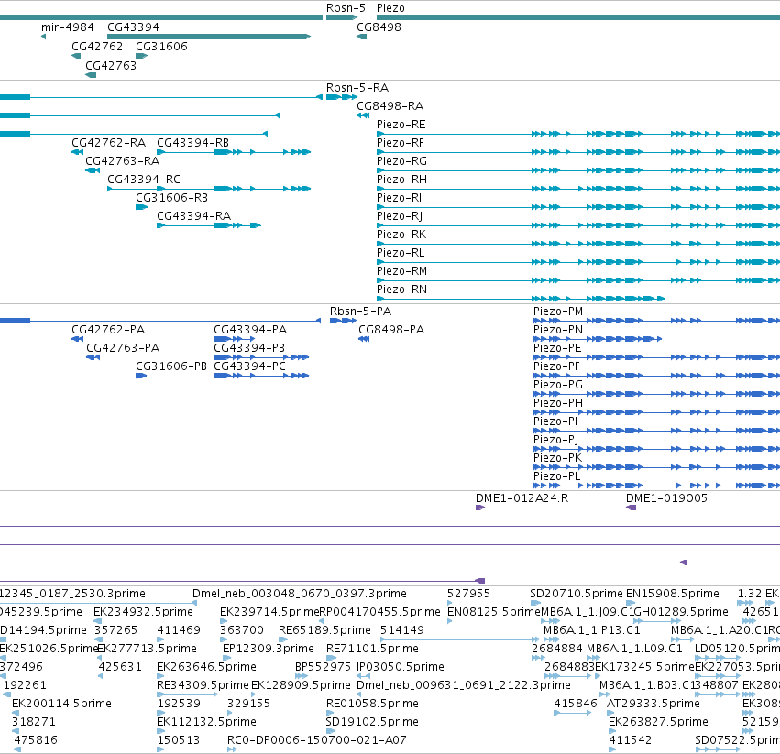Click transcript Piezo-RM label
This screenshot has width=780, height=754.
[x=401, y=271]
